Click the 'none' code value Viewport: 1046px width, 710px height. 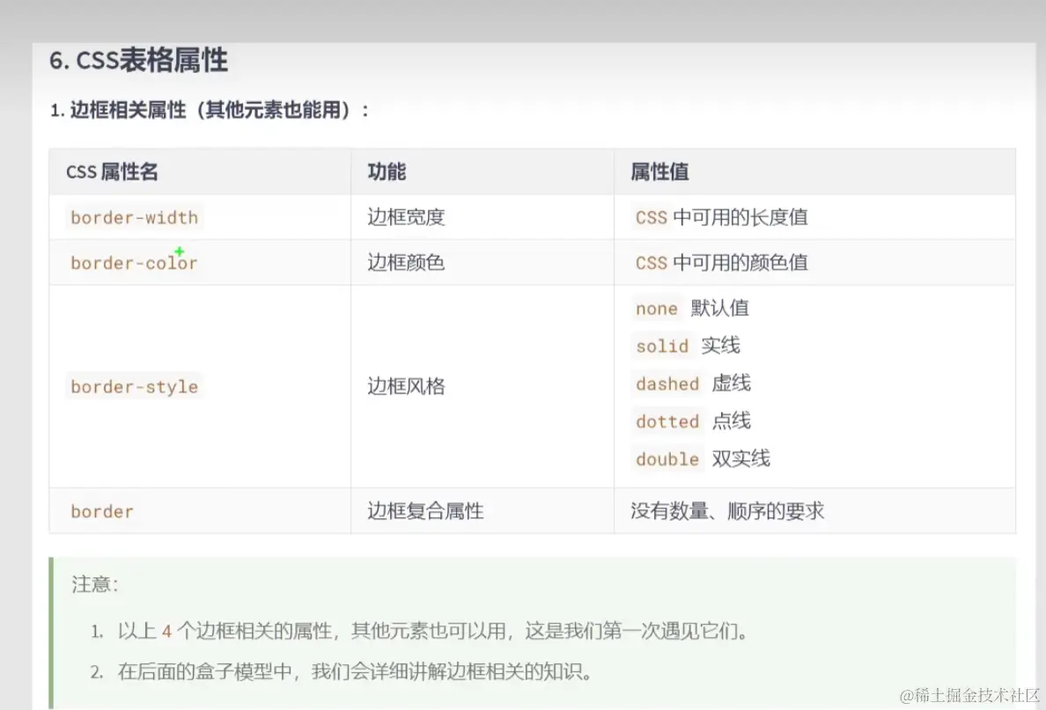[x=657, y=309]
